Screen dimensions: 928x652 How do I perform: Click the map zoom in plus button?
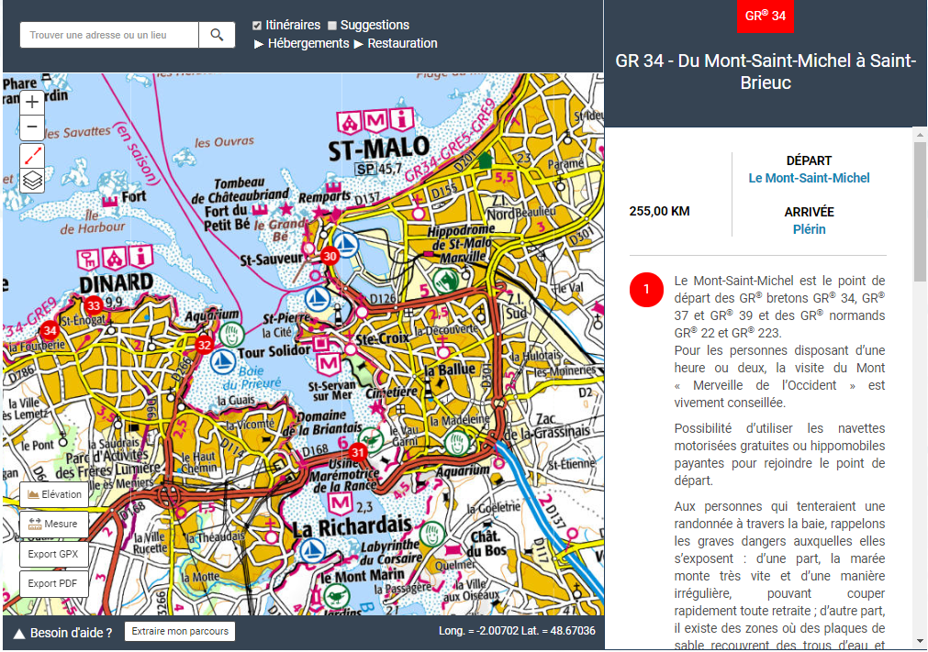32,103
